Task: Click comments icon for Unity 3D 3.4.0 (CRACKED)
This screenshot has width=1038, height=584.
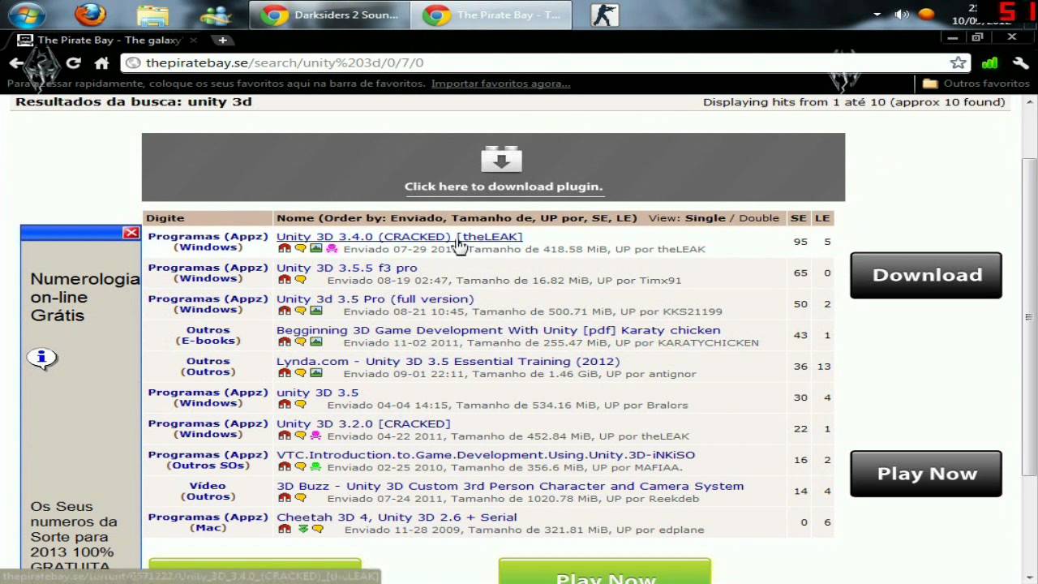Action: click(x=300, y=249)
